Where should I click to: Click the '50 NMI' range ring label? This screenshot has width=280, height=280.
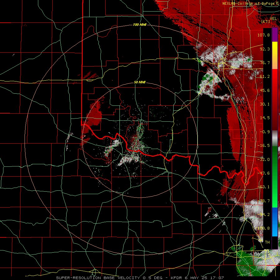pos(140,82)
